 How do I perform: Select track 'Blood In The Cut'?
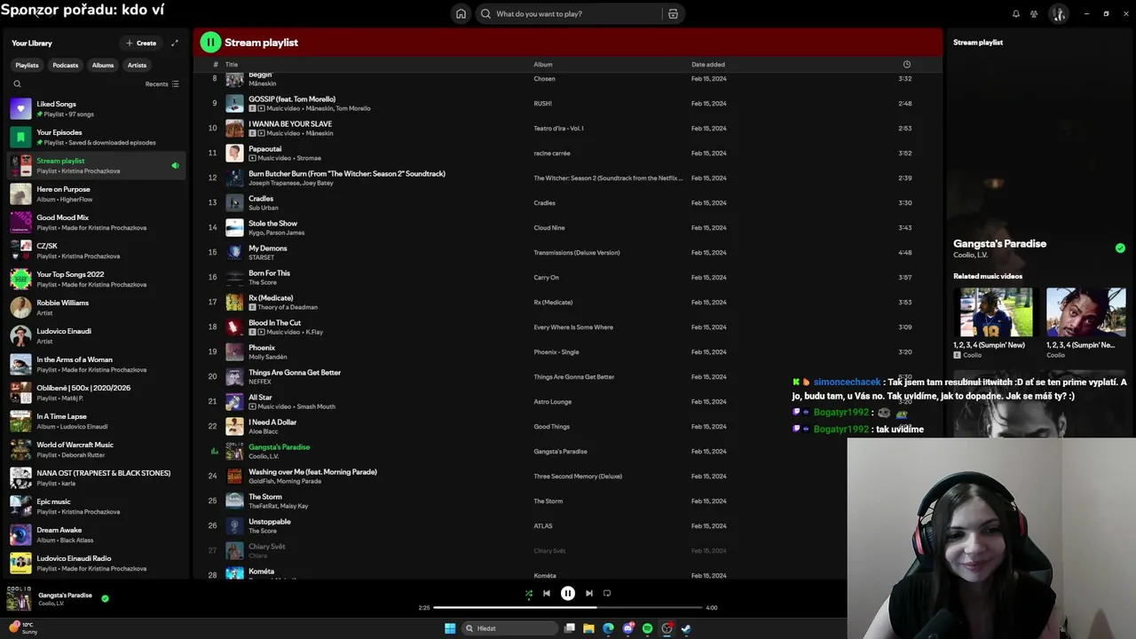[274, 323]
